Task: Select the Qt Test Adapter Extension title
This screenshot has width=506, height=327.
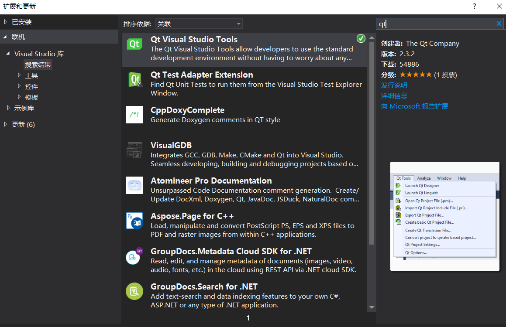Action: point(202,75)
